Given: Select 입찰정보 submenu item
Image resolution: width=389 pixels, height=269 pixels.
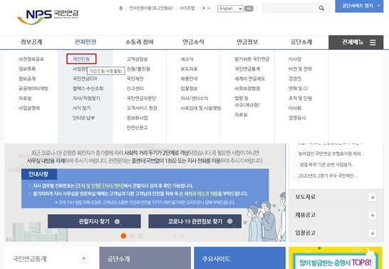Looking at the screenshot, I should [189, 88].
